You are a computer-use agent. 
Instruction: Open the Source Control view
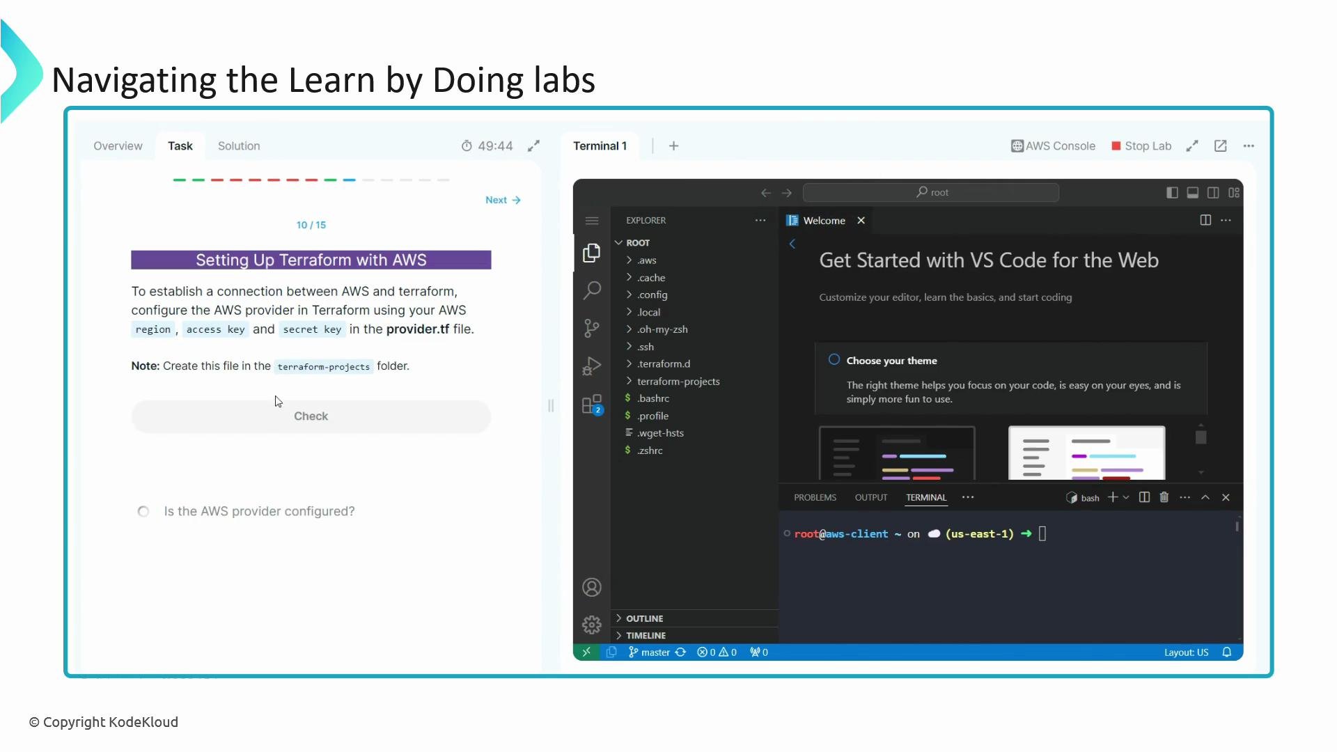click(592, 328)
